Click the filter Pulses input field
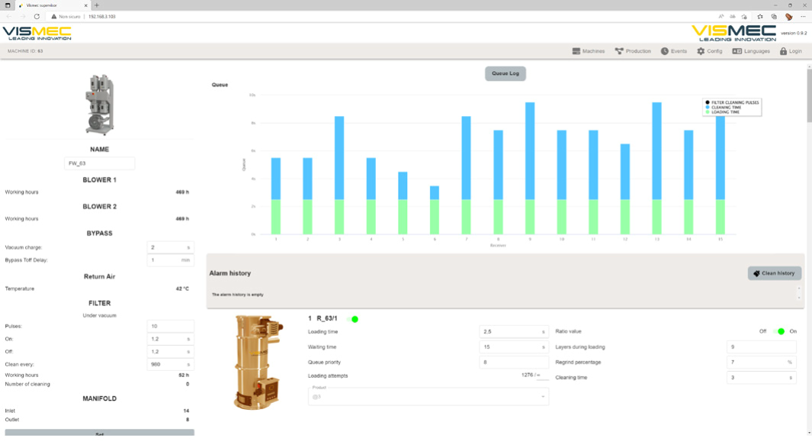 pos(170,326)
